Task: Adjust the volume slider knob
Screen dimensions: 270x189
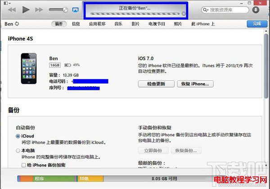Action: [65, 10]
